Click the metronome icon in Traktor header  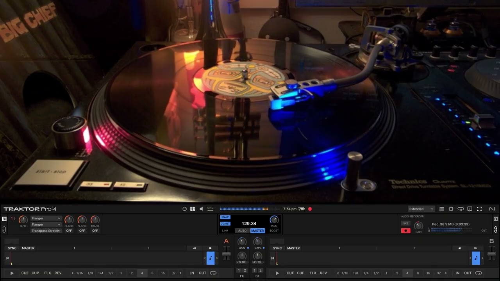[185, 209]
